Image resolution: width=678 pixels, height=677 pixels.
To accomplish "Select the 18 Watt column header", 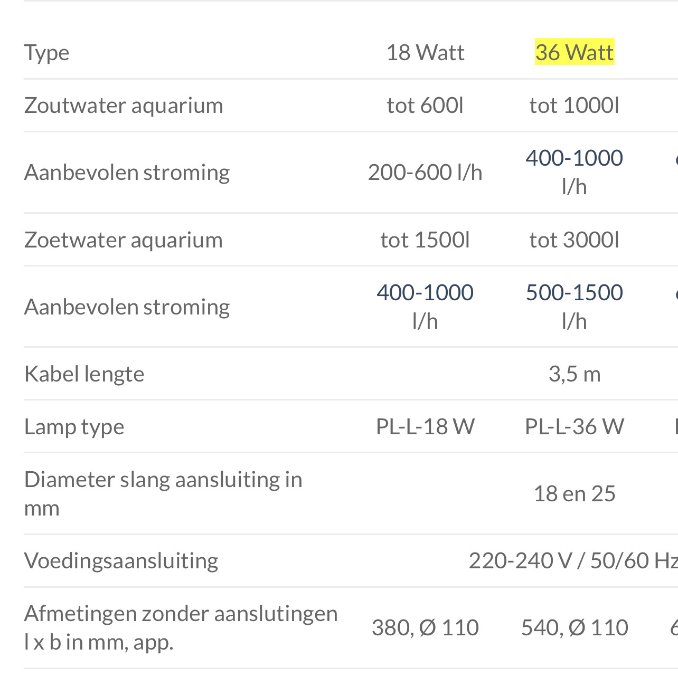I will pyautogui.click(x=425, y=52).
